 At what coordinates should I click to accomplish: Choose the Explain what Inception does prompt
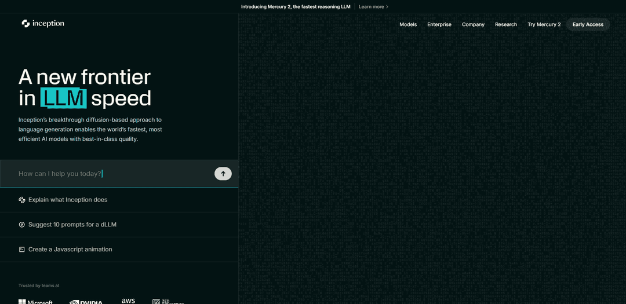point(68,200)
